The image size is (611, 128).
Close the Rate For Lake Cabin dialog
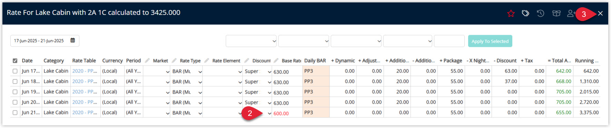600,13
